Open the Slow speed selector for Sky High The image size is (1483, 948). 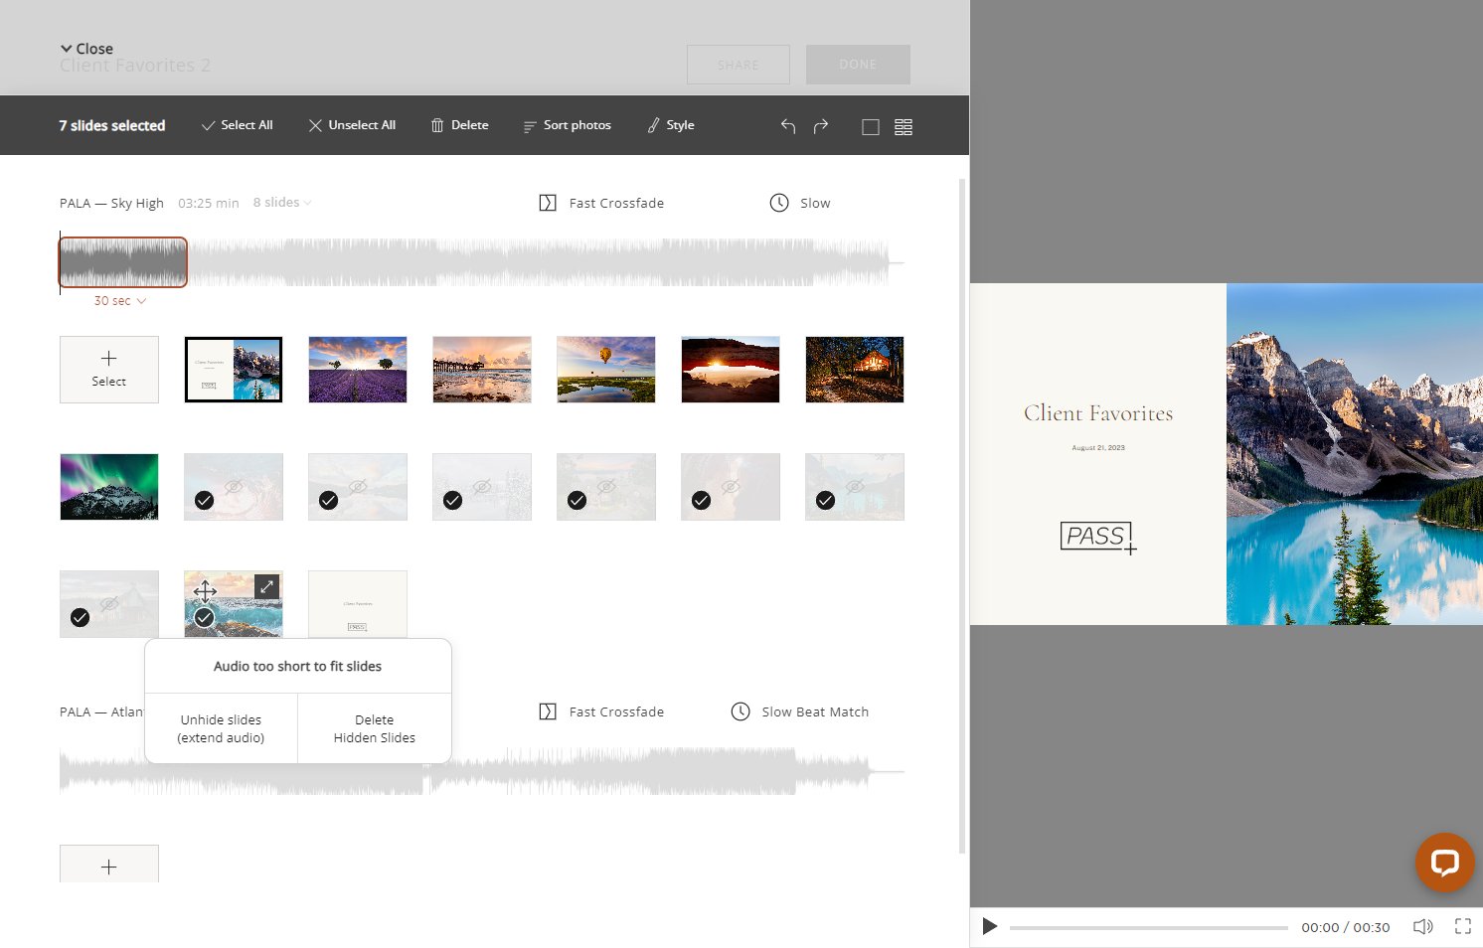coord(800,203)
